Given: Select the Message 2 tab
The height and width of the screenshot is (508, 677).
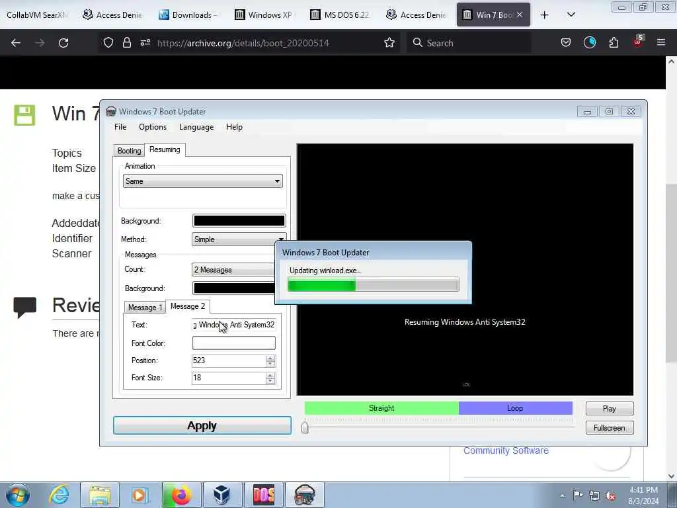Looking at the screenshot, I should point(187,306).
